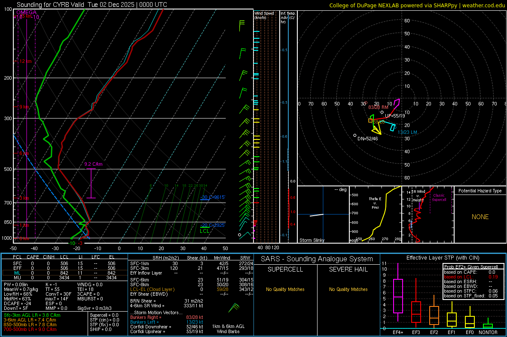Click the '3-6km AGL LR = 7.4 C/km' line
507x337 pixels.
click(x=30, y=320)
